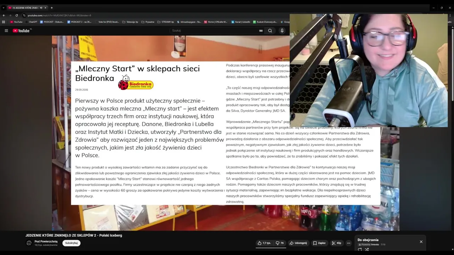454x255 pixels.
Task: Click the youtube.com address bar URL
Action: click(x=59, y=15)
